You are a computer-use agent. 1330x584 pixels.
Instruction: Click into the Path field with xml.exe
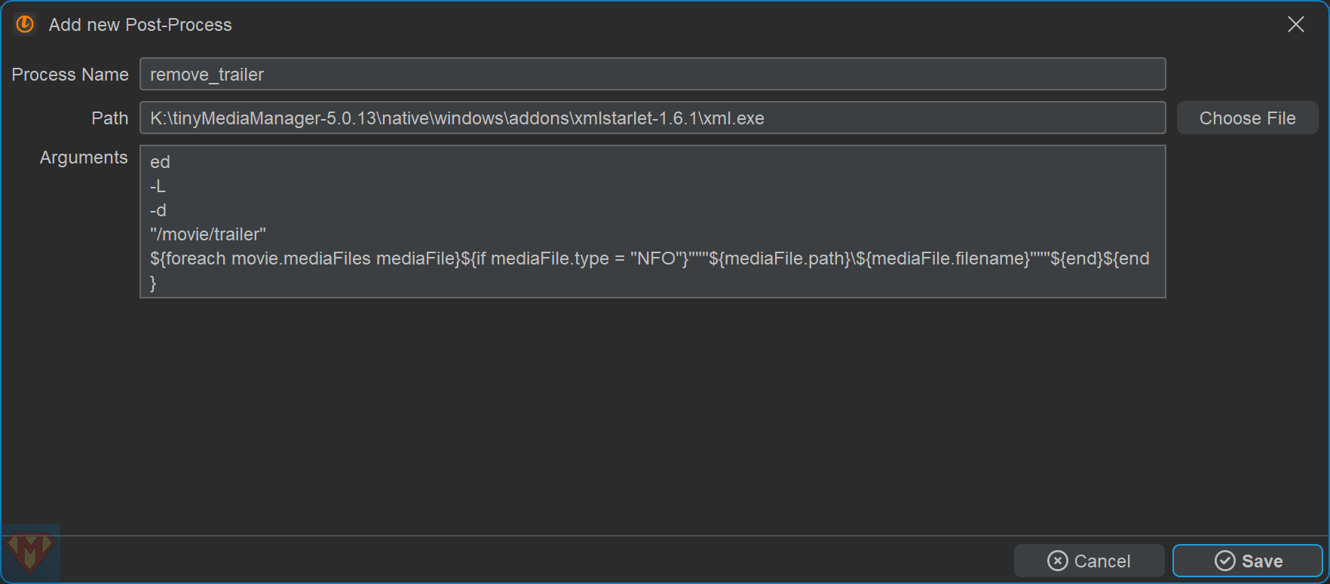click(x=652, y=118)
